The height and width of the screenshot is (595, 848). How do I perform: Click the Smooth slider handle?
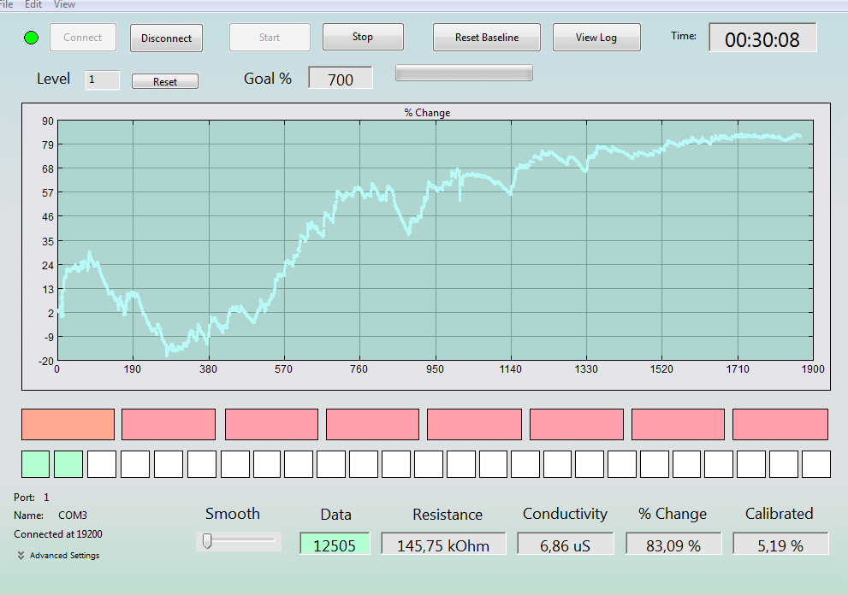(207, 540)
